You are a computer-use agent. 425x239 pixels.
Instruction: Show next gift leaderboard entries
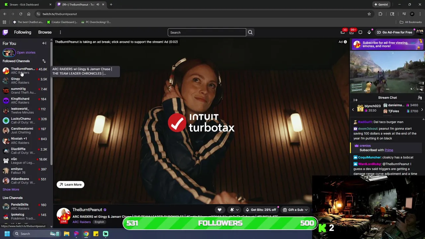pyautogui.click(x=422, y=109)
